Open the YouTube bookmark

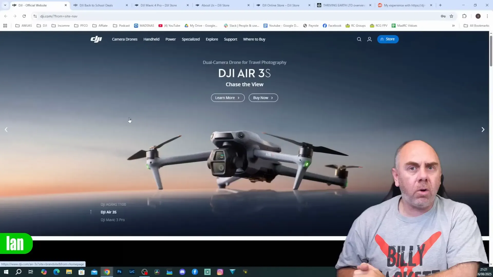[169, 26]
